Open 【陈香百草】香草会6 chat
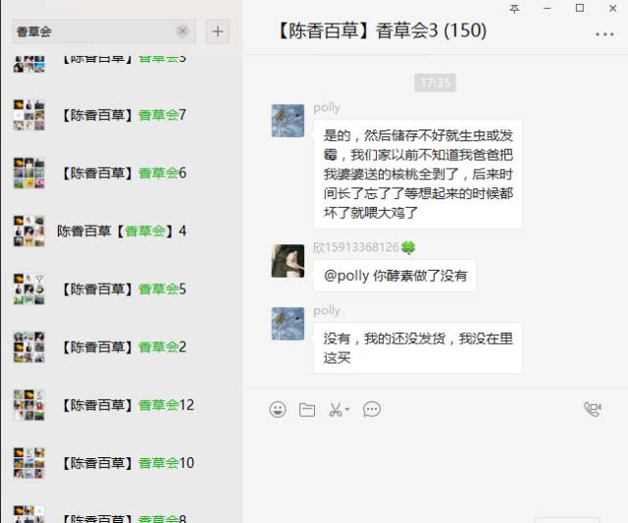Screen dimensions: 628x523 (122, 173)
